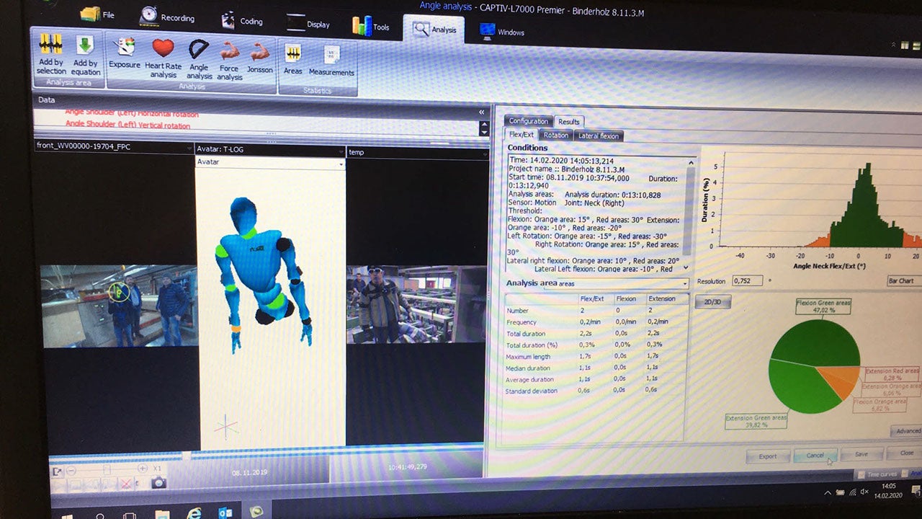Viewport: 922px width, 519px height.
Task: Open the Measurements statistics
Action: (x=331, y=62)
